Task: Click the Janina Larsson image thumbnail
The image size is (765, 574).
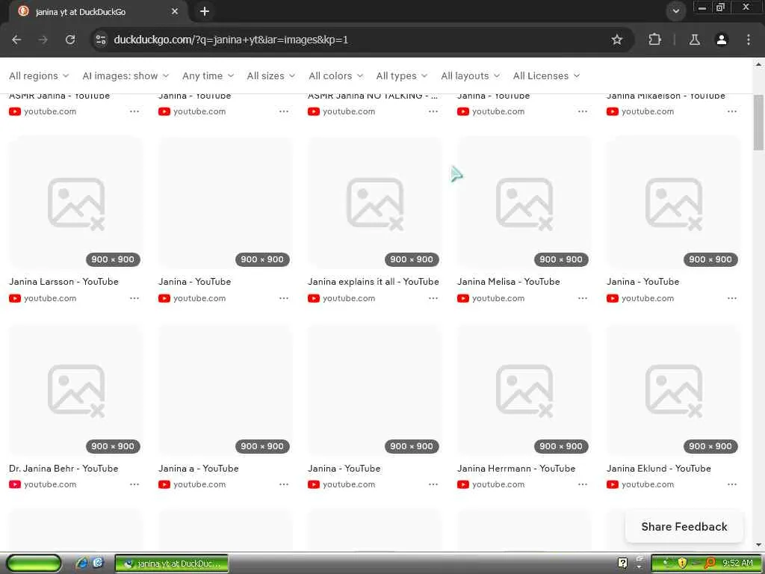Action: [x=76, y=203]
